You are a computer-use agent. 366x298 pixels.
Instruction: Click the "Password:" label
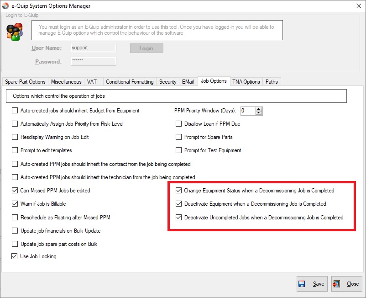[48, 61]
